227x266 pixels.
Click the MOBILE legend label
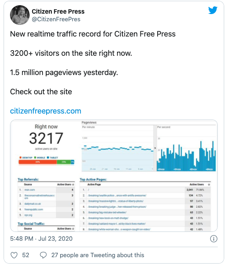point(41,158)
